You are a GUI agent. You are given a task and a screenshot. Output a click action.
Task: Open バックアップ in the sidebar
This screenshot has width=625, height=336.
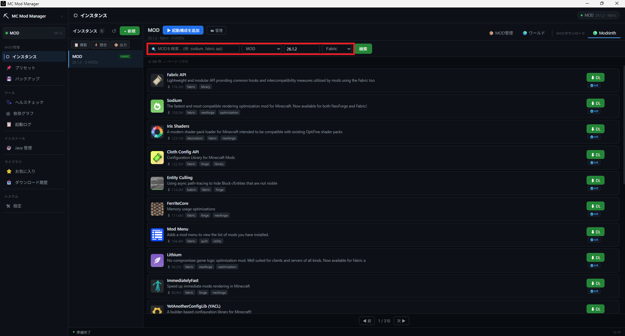coord(35,79)
